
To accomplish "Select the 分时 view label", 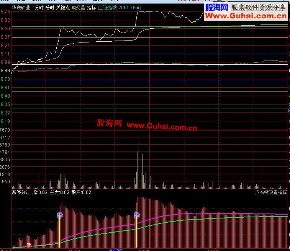I will click(39, 8).
